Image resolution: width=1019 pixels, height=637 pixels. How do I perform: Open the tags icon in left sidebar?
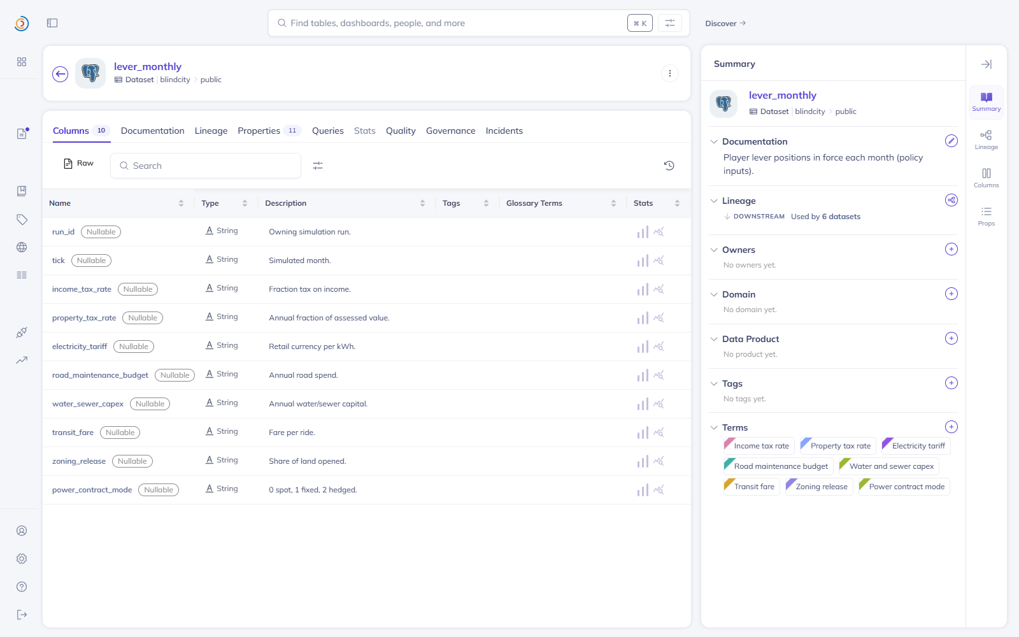pos(22,219)
